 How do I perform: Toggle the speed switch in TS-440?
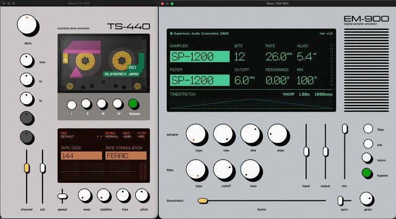point(62,196)
